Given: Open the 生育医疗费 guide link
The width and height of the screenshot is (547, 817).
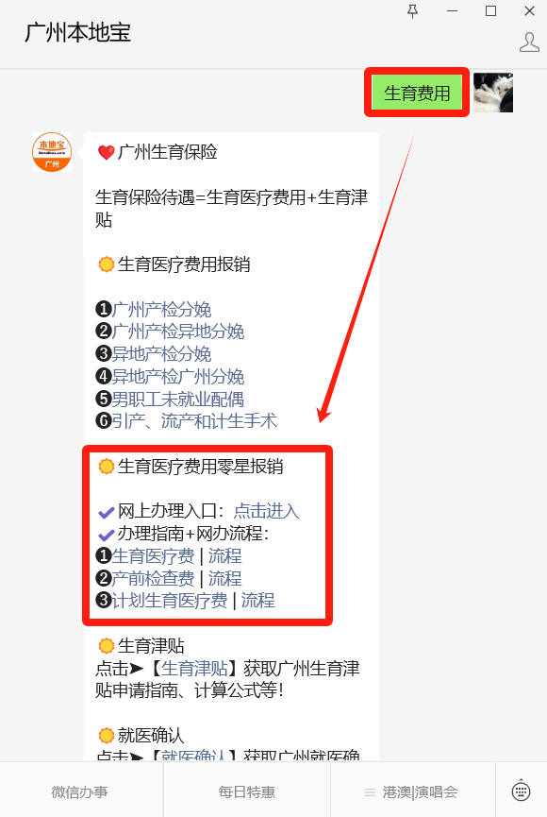Looking at the screenshot, I should point(153,556).
